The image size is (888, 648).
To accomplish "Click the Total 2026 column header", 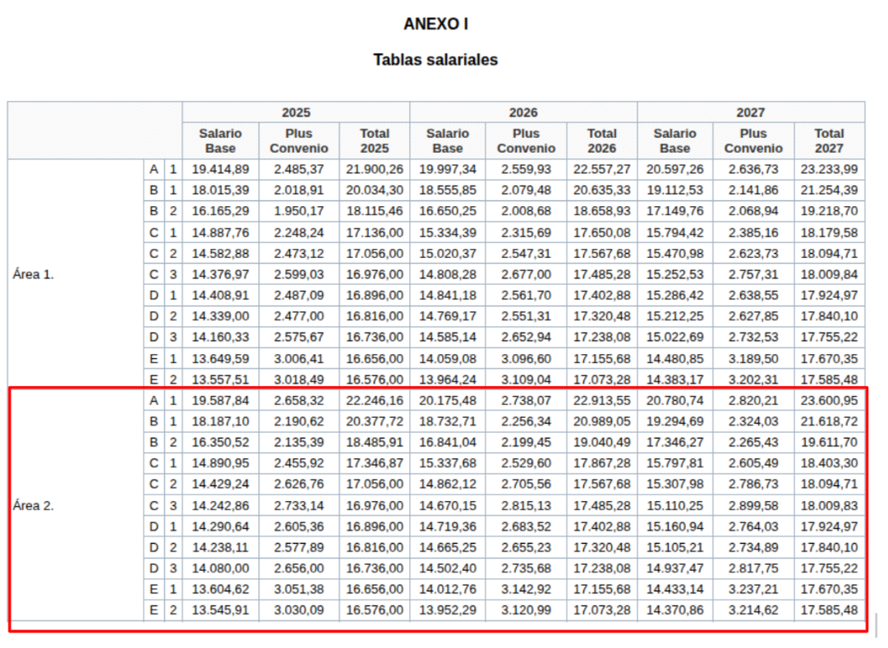I will click(602, 140).
